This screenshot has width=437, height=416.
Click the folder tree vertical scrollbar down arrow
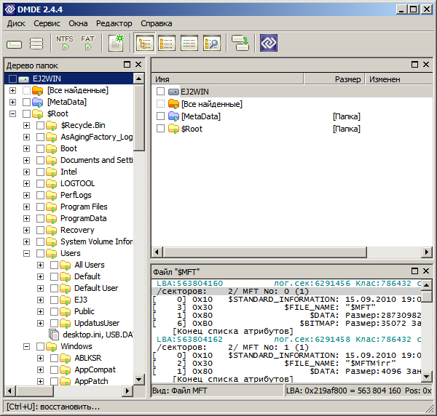[139, 380]
